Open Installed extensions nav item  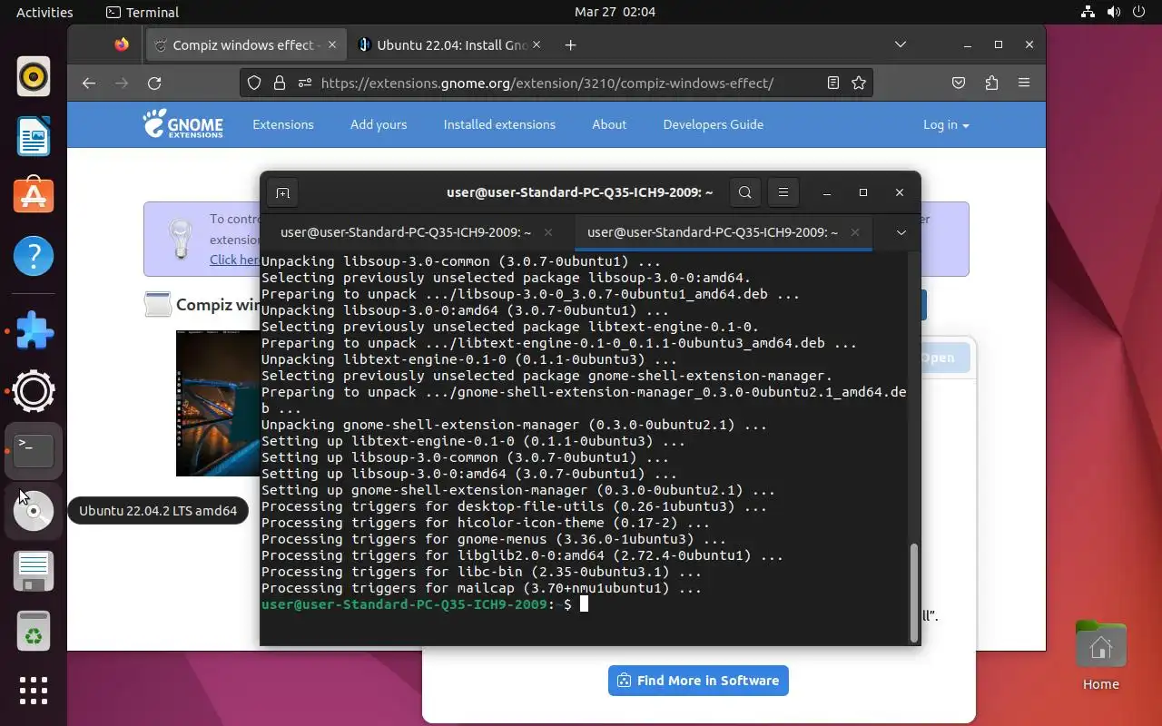499,124
